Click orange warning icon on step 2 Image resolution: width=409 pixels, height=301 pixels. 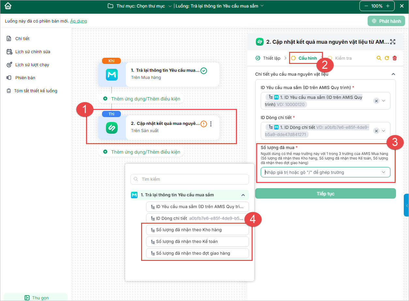point(204,124)
